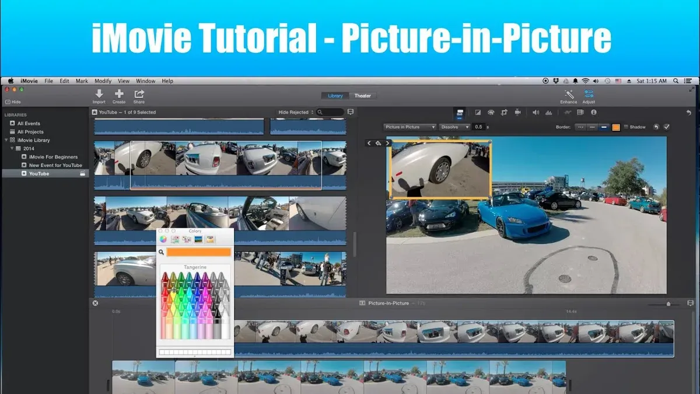Apply picture-in-picture with the checkmark icon
Screen dimensions: 700x394
[x=667, y=127]
